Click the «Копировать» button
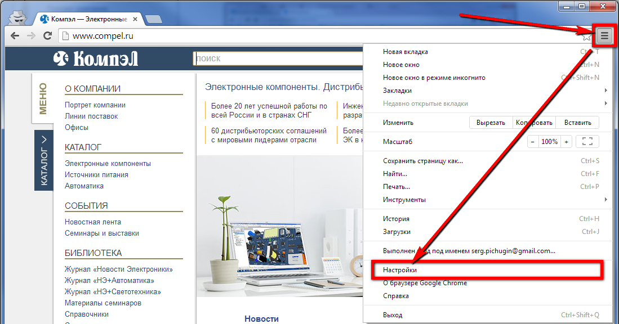Viewport: 619px width, 324px height. pos(534,123)
